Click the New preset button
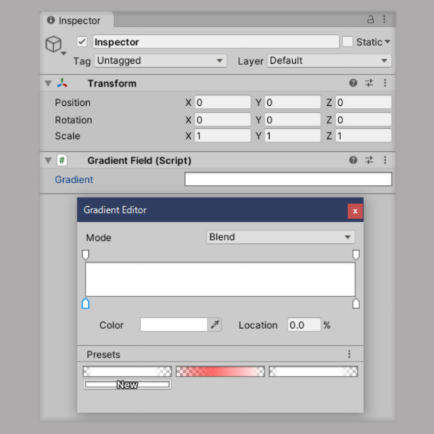434x434 pixels. (x=127, y=384)
